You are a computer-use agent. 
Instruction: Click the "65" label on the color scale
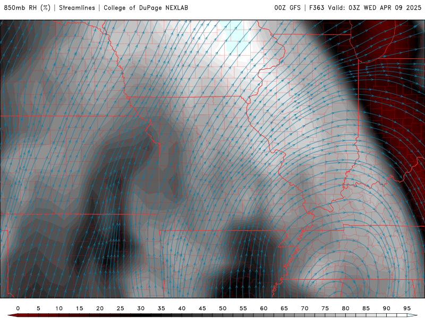coord(284,308)
